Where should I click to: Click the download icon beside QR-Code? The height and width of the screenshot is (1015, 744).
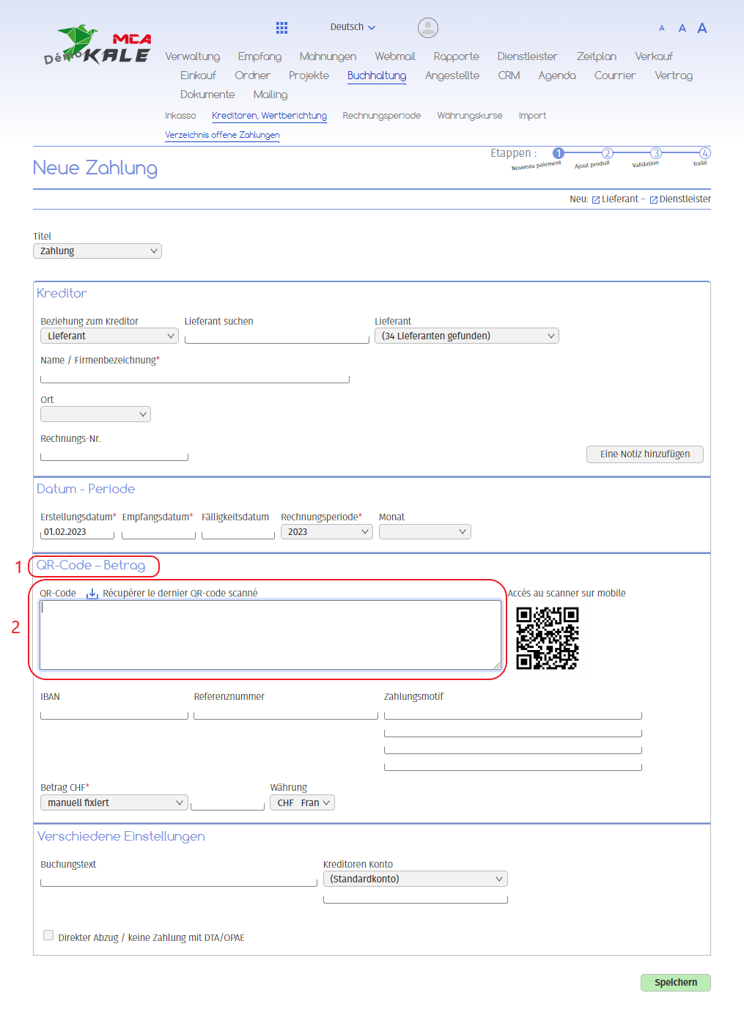pyautogui.click(x=92, y=593)
